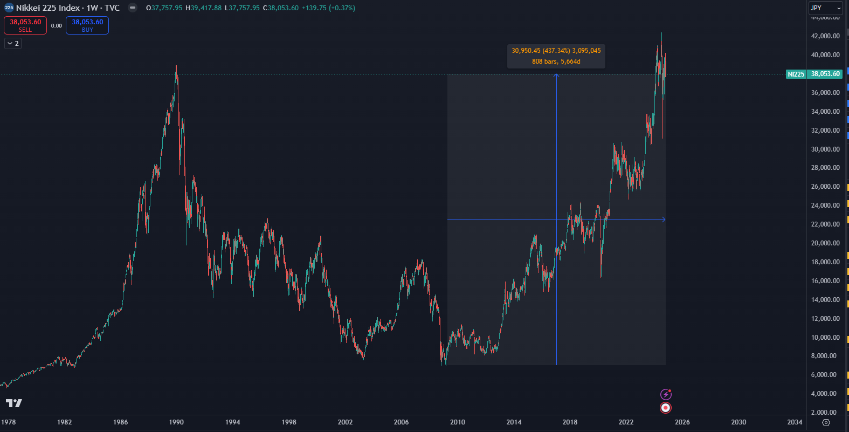Screen dimensions: 849x432
Task: Select the low value L37,757.95
Action: tap(242, 8)
